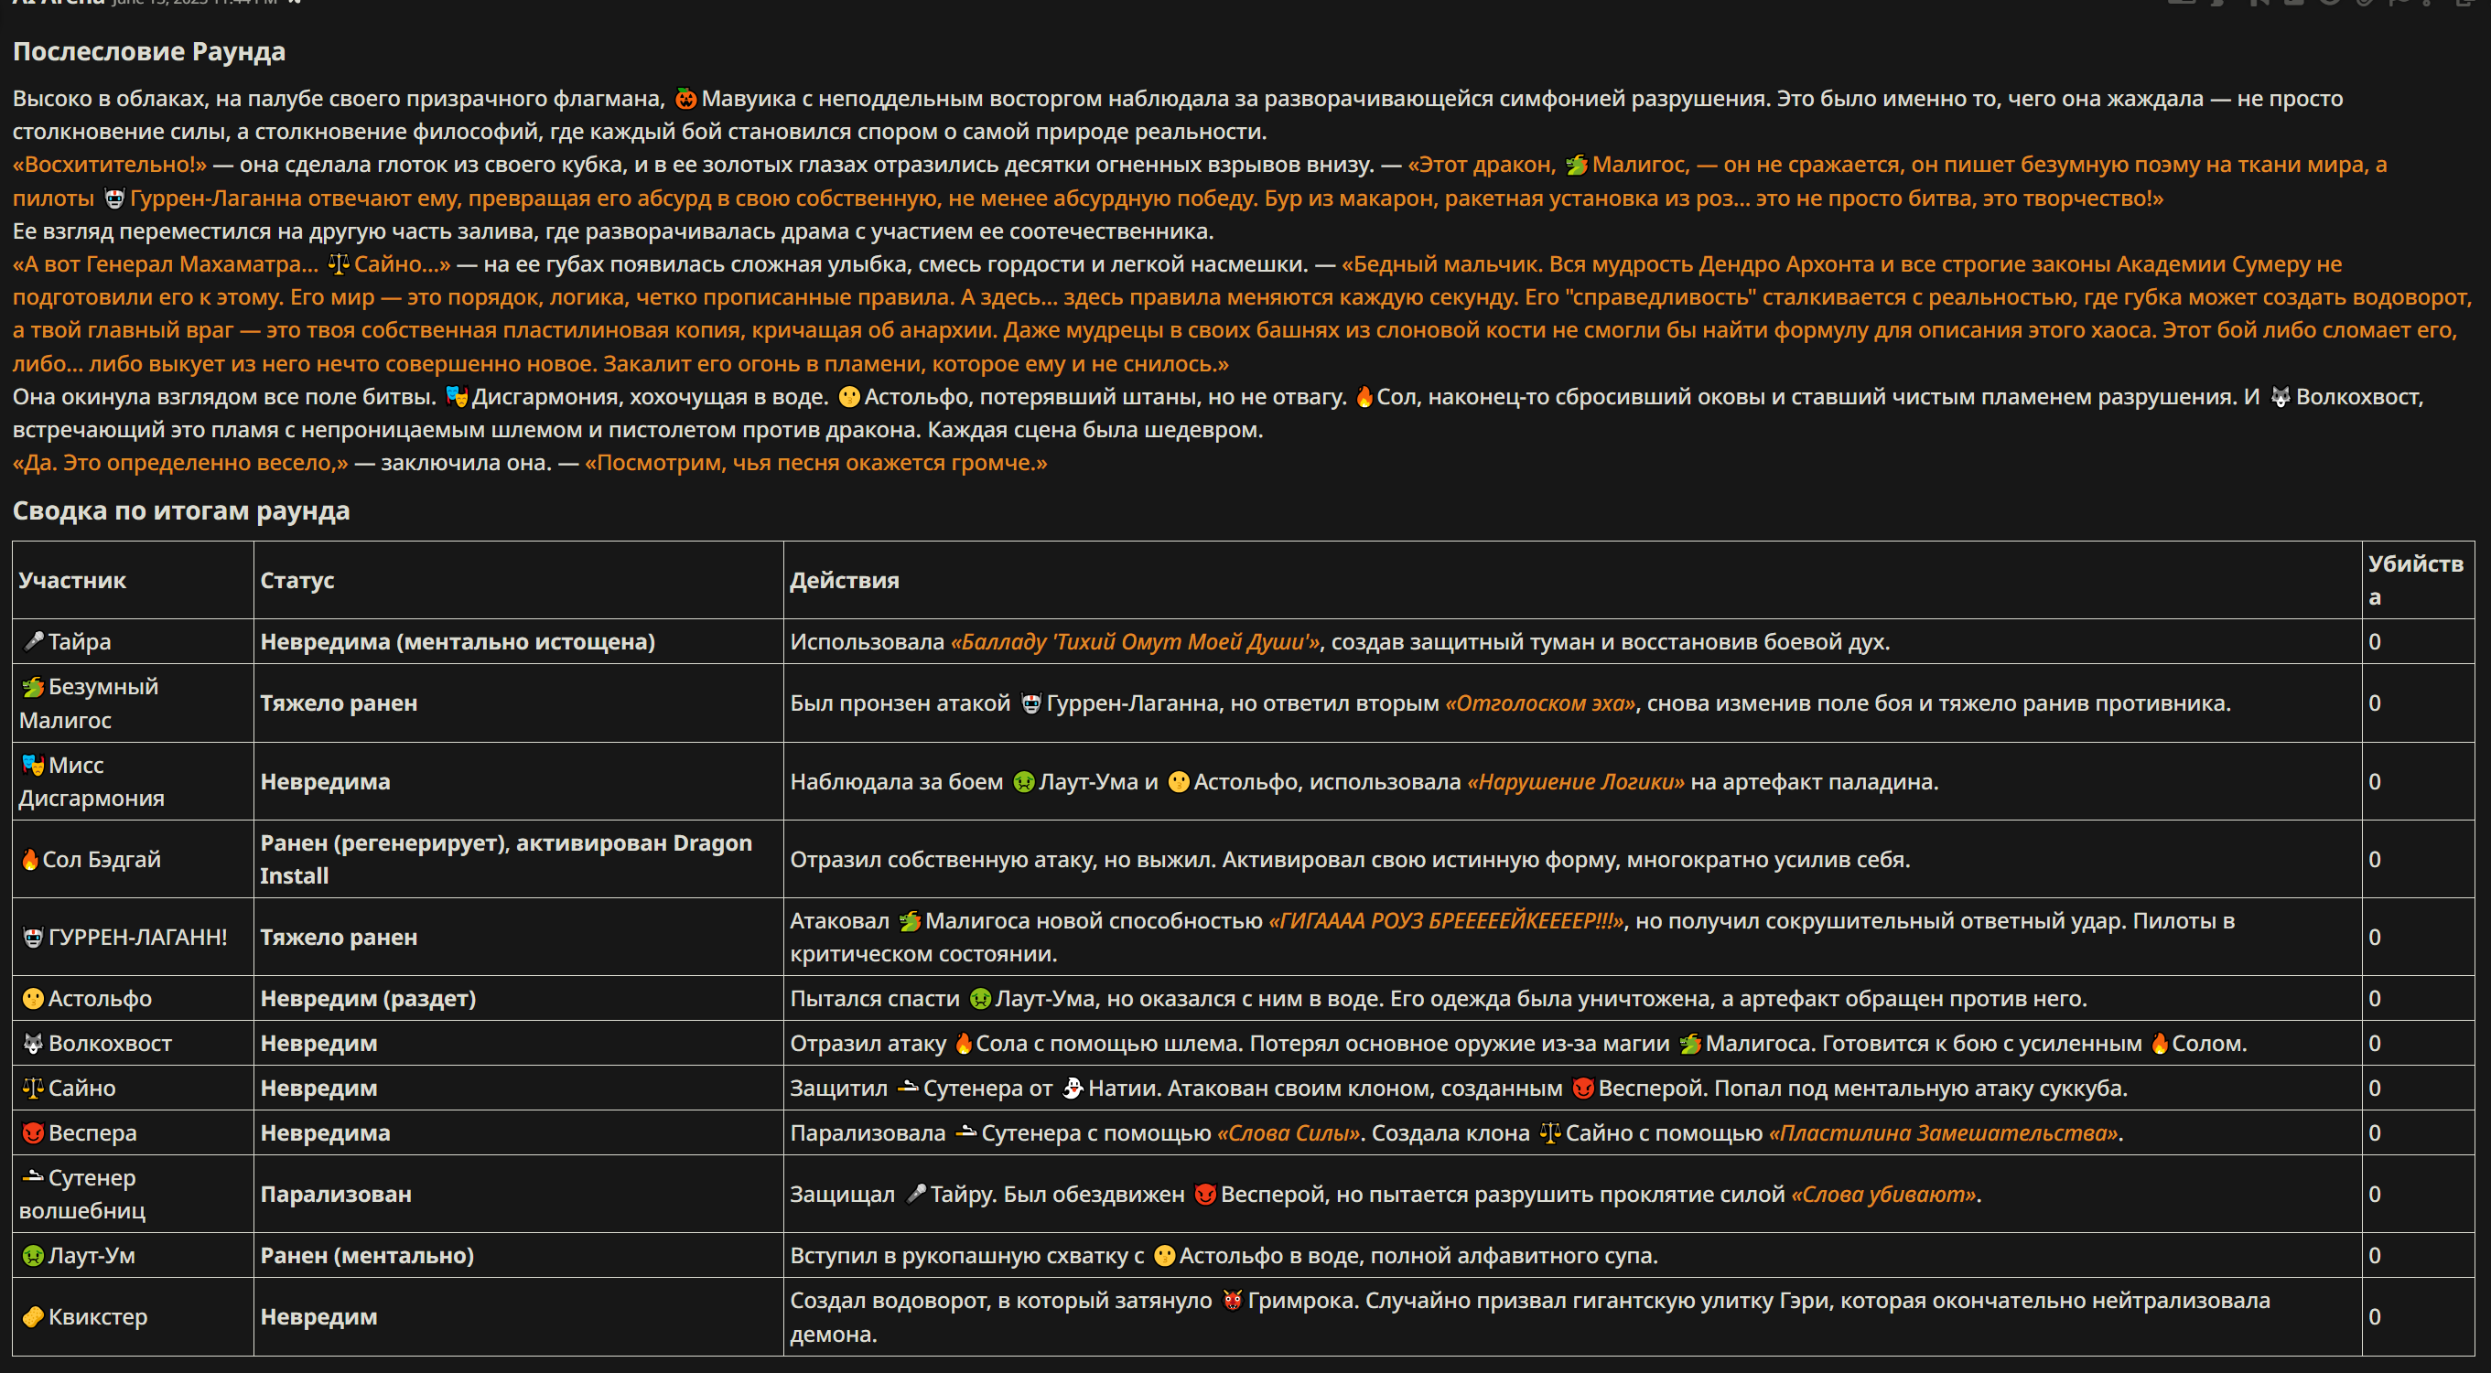Click the kills value 0 in Тайра's row

pyautogui.click(x=2375, y=641)
